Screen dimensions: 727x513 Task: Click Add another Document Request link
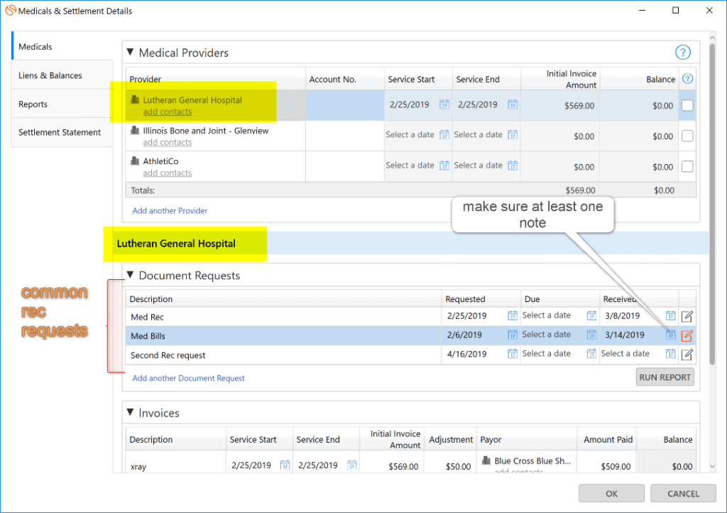coord(188,378)
